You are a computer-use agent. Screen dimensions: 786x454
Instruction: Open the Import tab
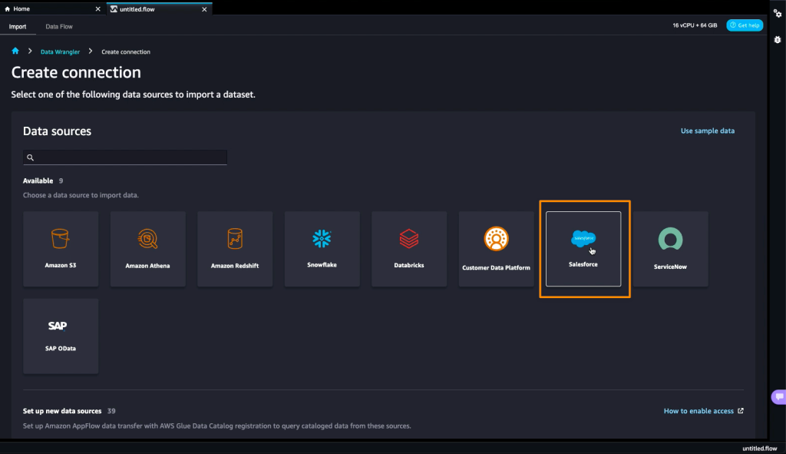pos(18,27)
